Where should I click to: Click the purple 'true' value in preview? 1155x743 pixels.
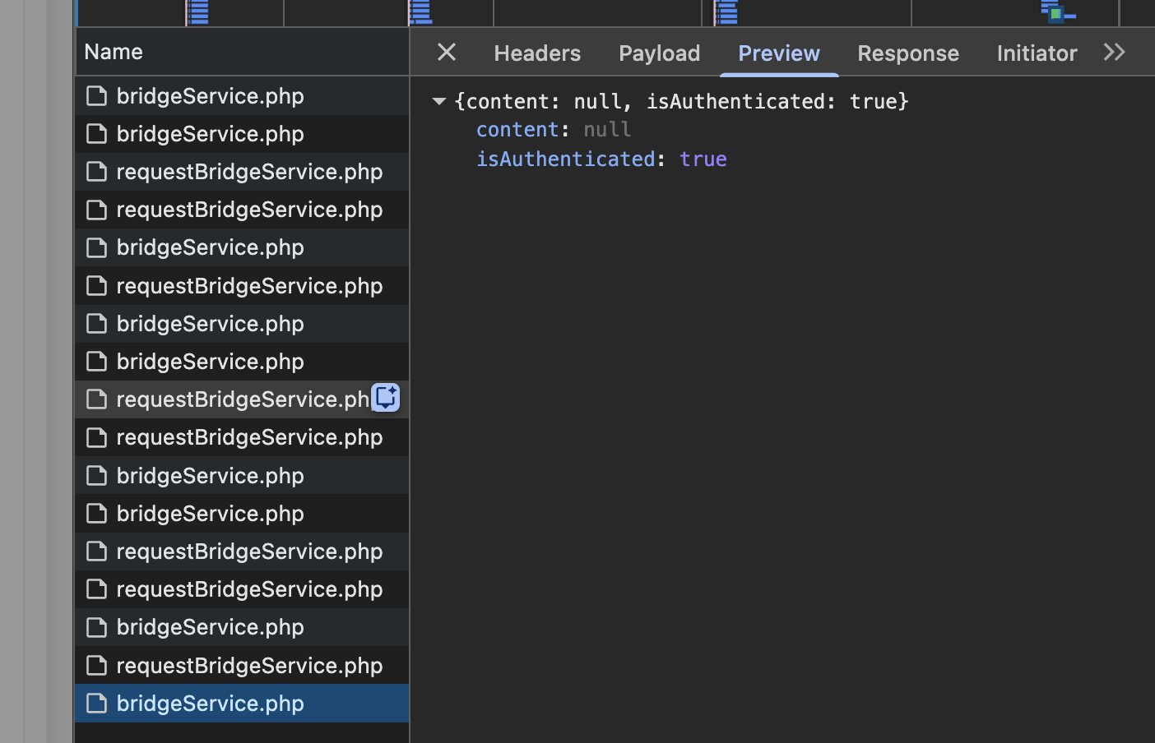[703, 159]
